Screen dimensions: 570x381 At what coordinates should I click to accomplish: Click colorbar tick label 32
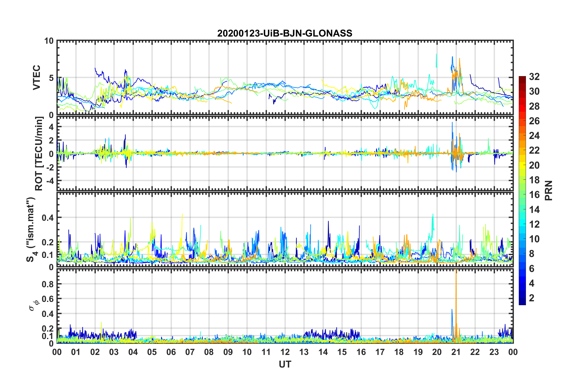(534, 77)
